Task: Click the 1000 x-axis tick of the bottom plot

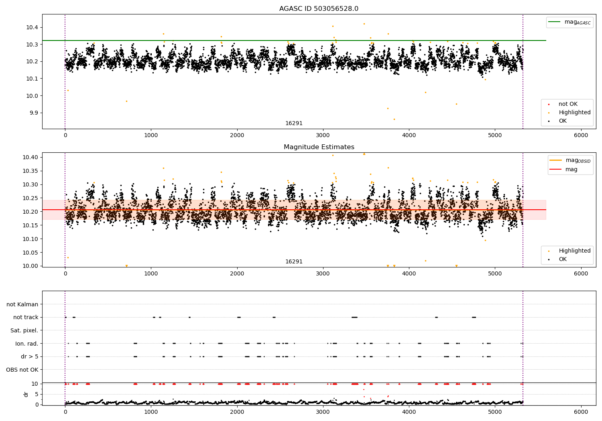Action: [x=151, y=412]
